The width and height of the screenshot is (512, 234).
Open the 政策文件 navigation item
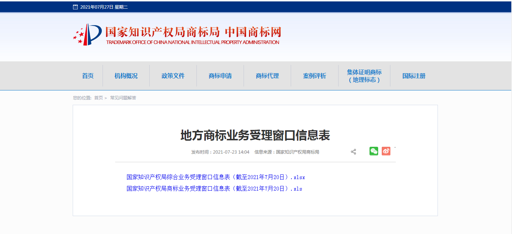pos(173,76)
